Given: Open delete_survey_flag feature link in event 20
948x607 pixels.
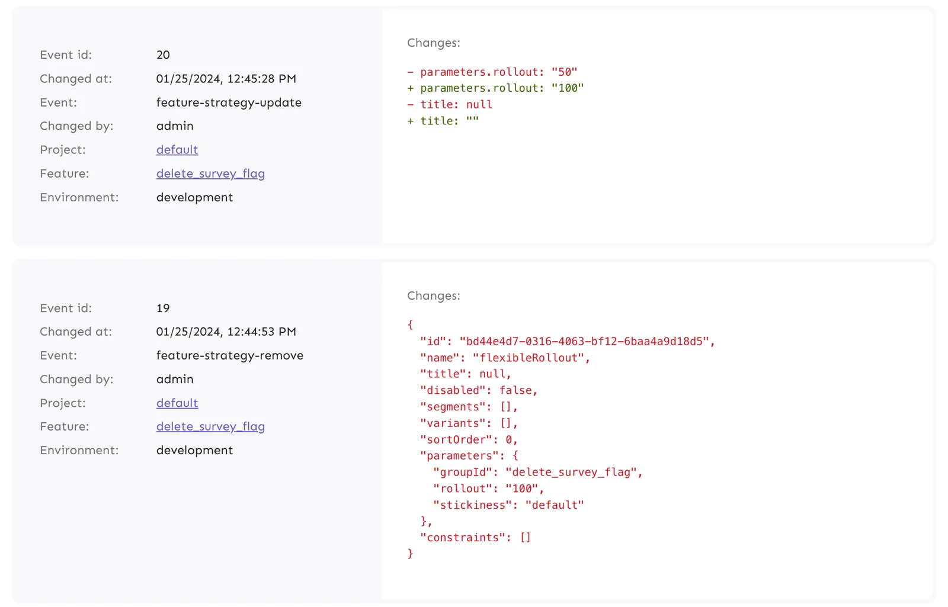Looking at the screenshot, I should point(210,174).
